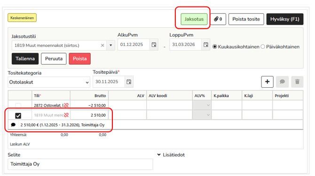
Task: Click the green Jaksotus button
Action: click(x=194, y=19)
